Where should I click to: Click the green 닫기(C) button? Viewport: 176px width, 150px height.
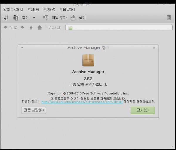[x=143, y=110]
